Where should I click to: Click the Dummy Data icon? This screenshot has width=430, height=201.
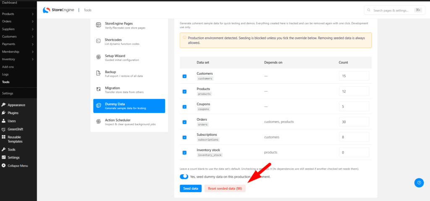click(x=98, y=106)
